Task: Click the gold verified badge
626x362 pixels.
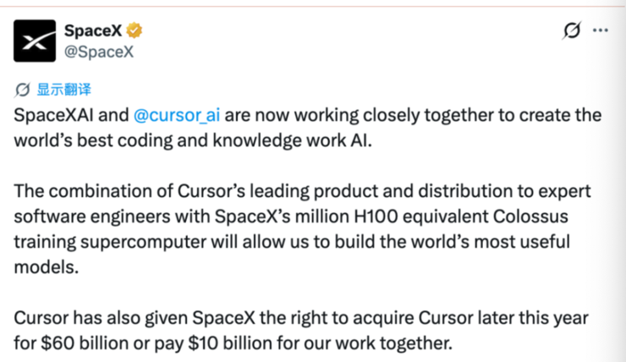Action: tap(134, 31)
